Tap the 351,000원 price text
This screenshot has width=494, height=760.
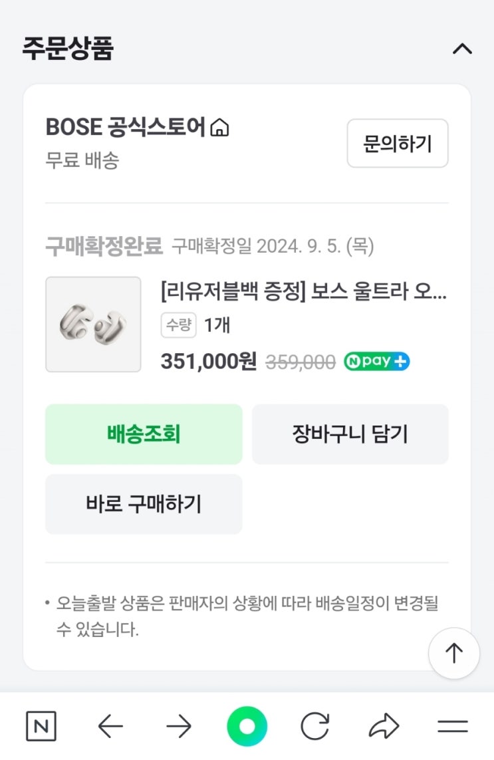pos(208,362)
